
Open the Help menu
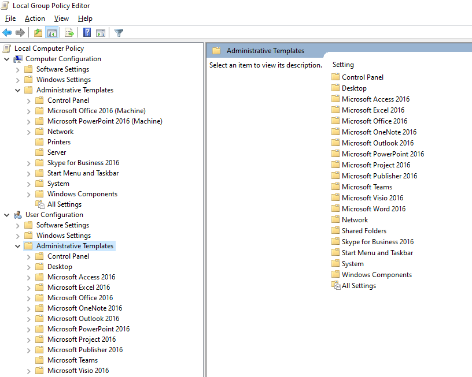[x=85, y=18]
